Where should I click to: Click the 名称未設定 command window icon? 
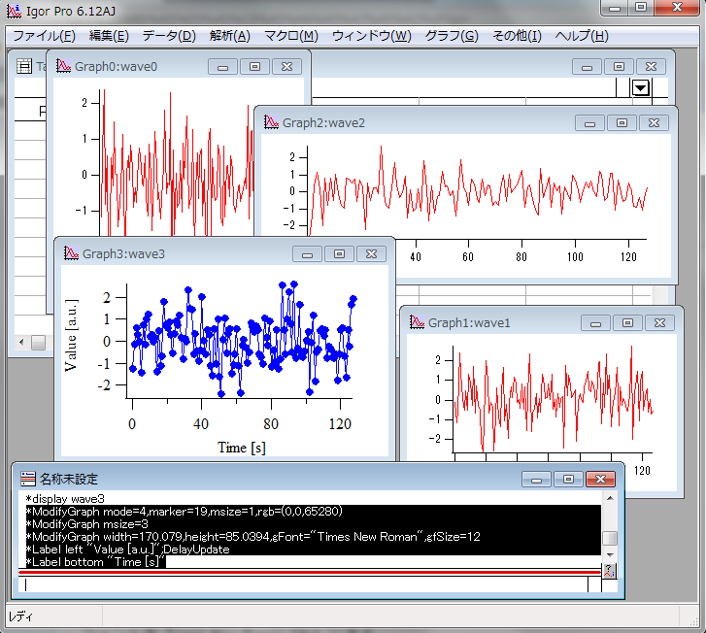28,479
